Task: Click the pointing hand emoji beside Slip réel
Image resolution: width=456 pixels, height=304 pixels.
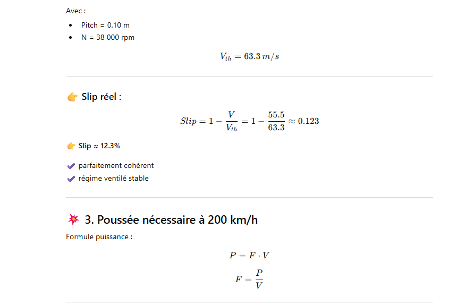Action: (72, 97)
